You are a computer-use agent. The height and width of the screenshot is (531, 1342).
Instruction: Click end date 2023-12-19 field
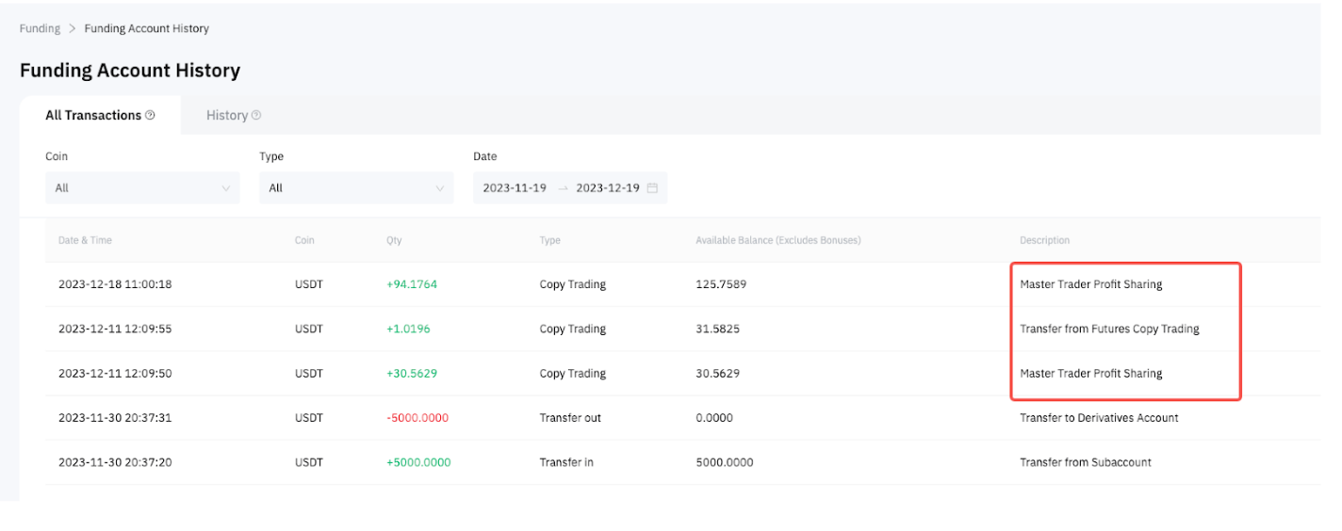tap(608, 188)
